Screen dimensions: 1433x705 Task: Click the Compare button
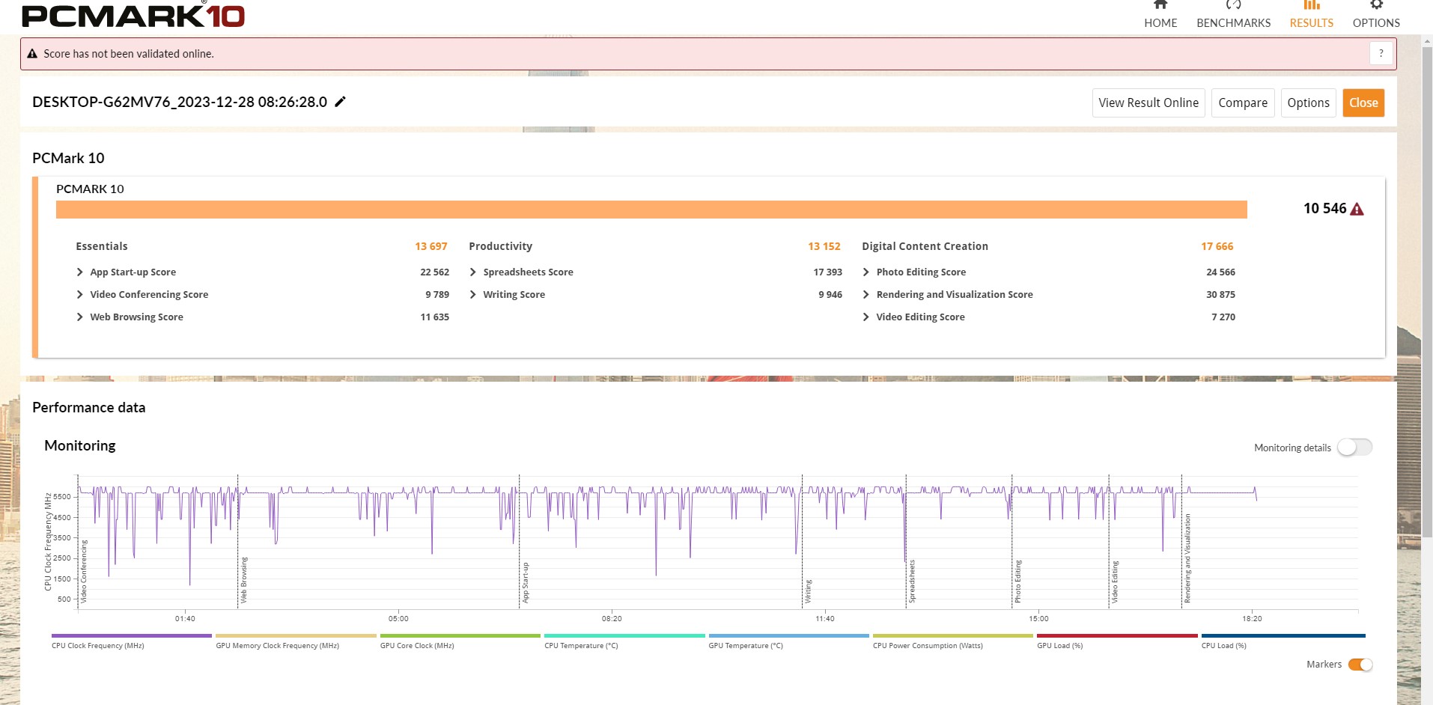[1243, 103]
